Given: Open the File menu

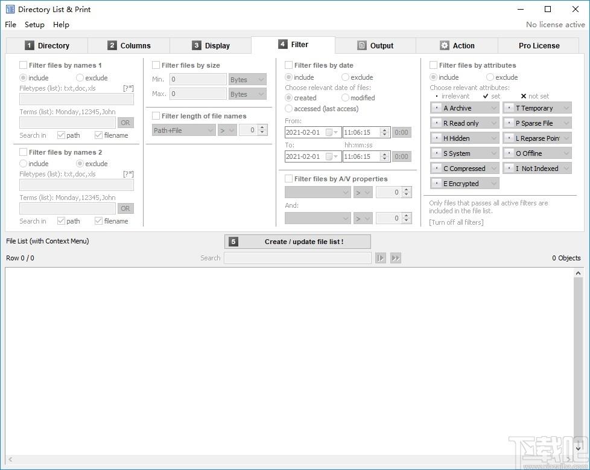Looking at the screenshot, I should tap(10, 25).
